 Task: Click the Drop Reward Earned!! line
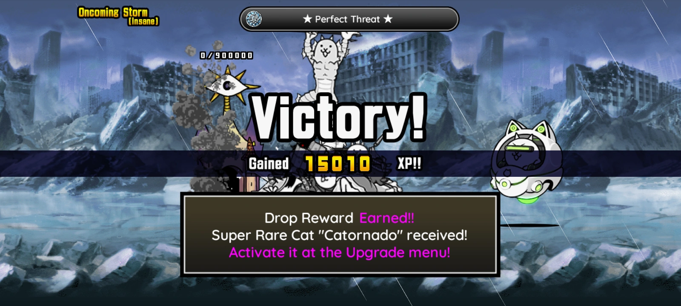tap(339, 218)
